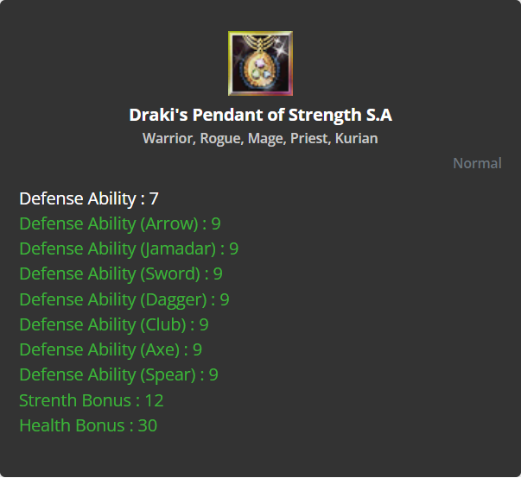521x478 pixels.
Task: Click the Draki's Pendant item icon
Action: pos(260,63)
